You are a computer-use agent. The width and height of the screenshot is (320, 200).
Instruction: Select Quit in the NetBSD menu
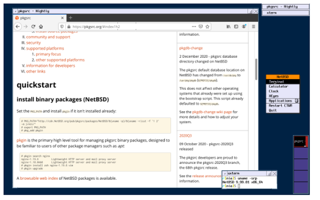[x=283, y=110]
